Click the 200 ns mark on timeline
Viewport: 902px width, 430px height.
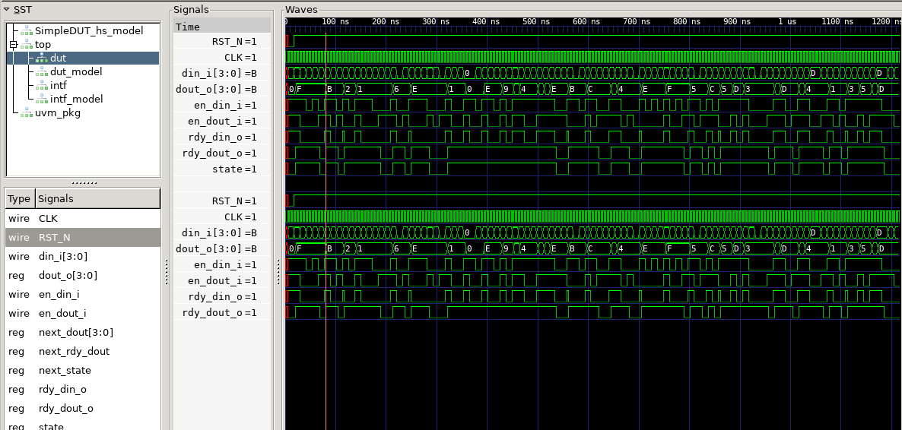386,21
